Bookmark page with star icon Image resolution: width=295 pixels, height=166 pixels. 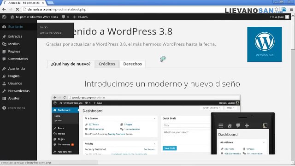(277, 9)
